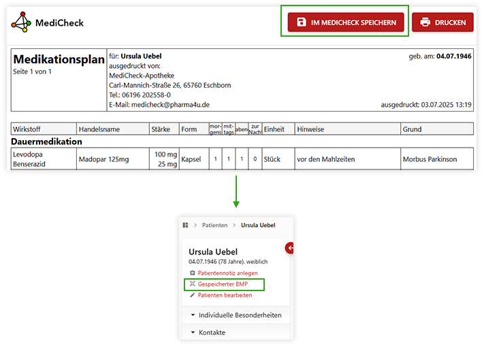Viewport: 484px width, 349px height.
Task: Click the Medikationsplan heading
Action: tap(59, 60)
